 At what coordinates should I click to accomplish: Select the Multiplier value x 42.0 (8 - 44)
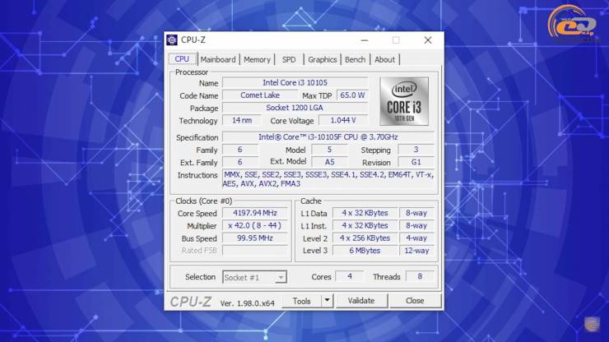pos(255,225)
